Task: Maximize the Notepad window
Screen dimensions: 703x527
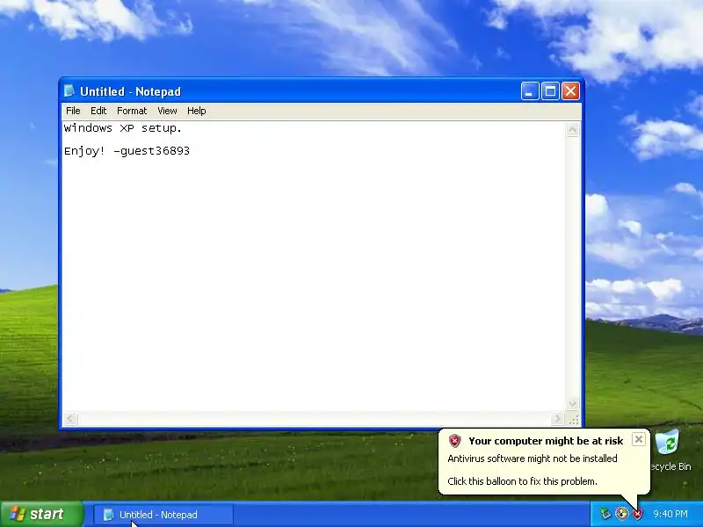Action: click(550, 91)
